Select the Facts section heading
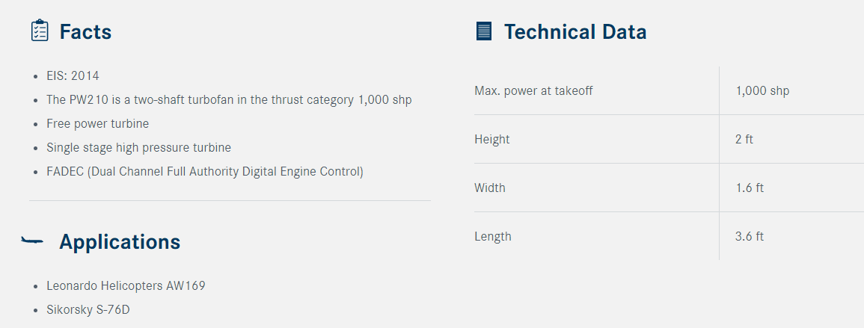 pyautogui.click(x=85, y=32)
